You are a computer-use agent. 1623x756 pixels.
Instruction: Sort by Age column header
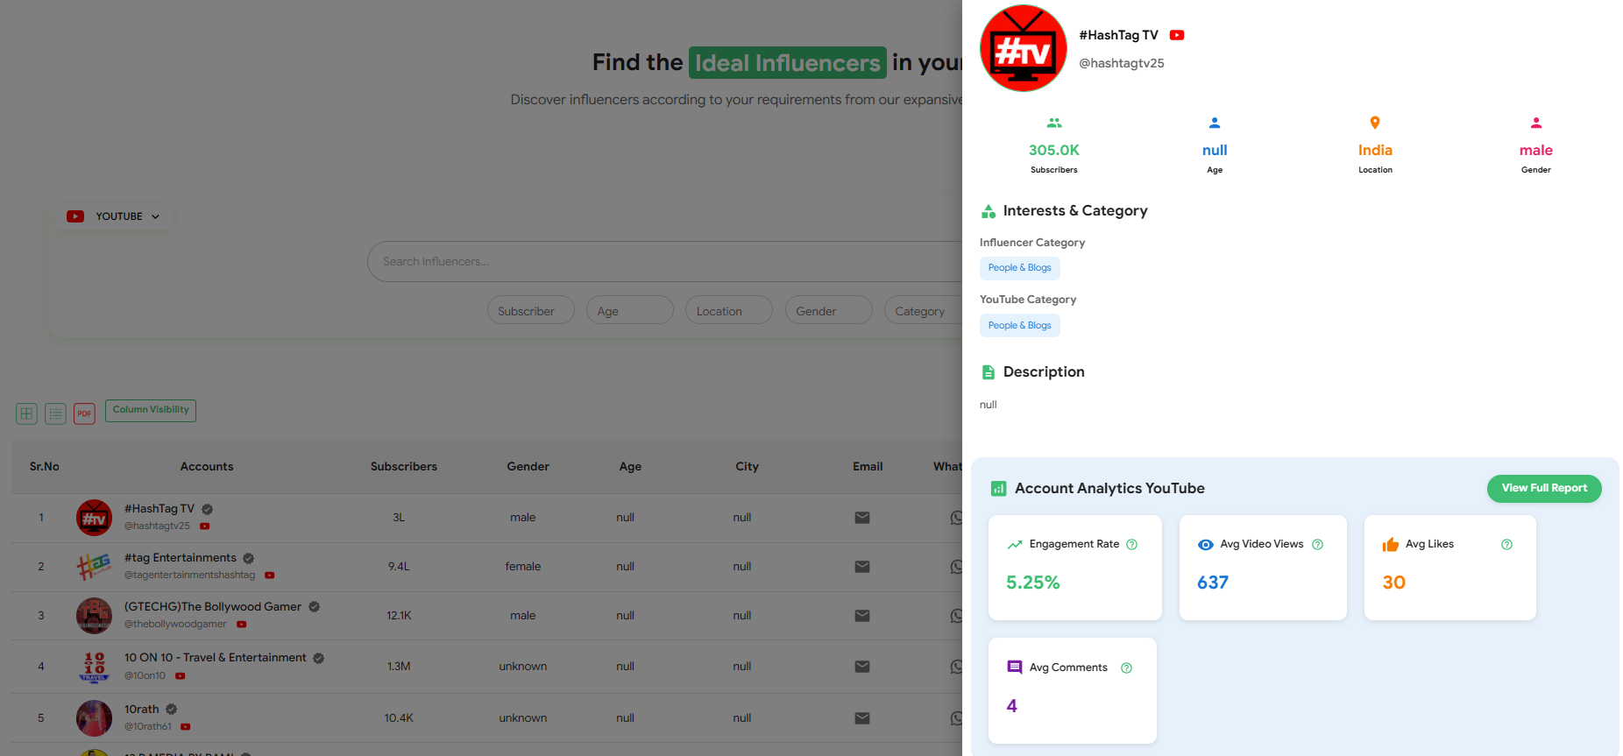click(x=630, y=467)
